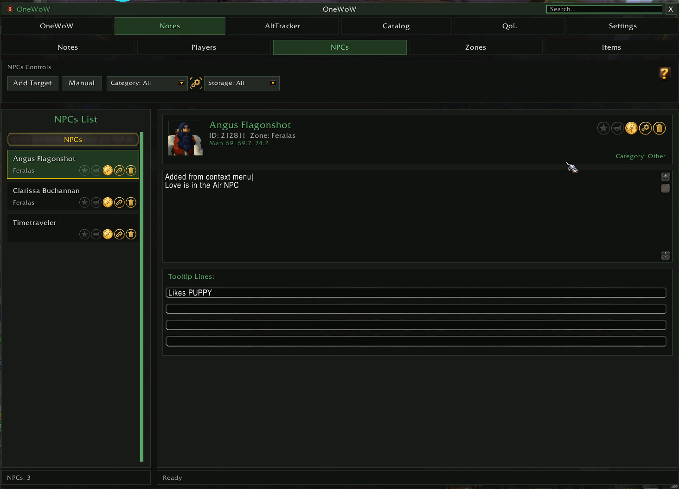The width and height of the screenshot is (679, 489).
Task: Click the note scrollbar thumb
Action: 666,188
